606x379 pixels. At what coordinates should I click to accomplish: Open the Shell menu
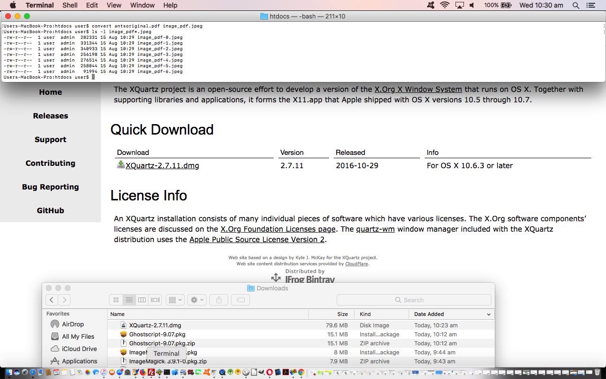70,5
